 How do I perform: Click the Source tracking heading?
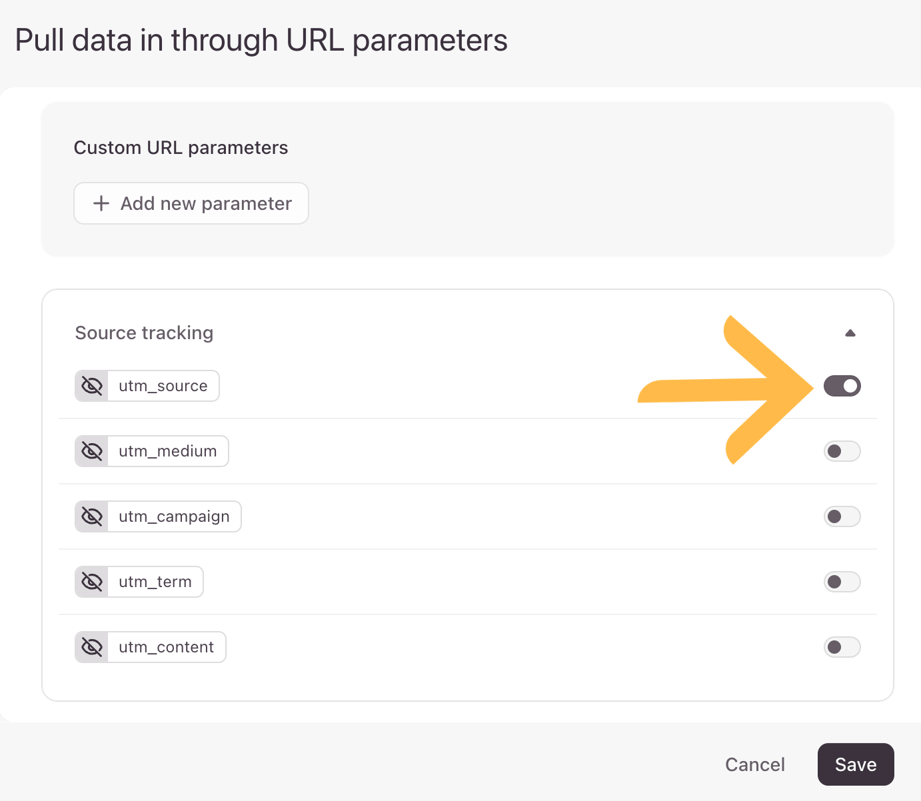pyautogui.click(x=144, y=333)
